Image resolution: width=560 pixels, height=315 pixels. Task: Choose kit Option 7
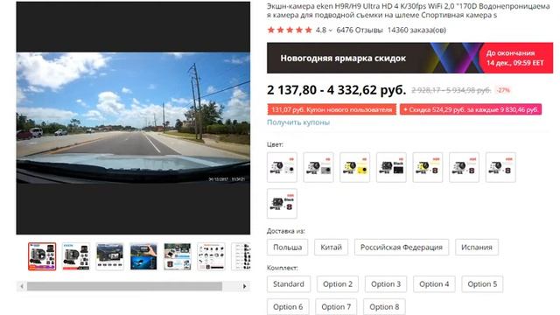tap(336, 307)
